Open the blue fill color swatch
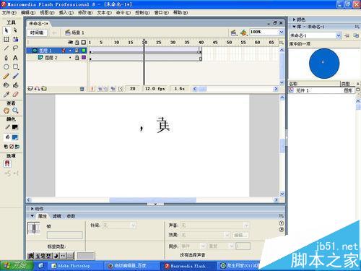The height and width of the screenshot is (271, 361). click(x=15, y=137)
